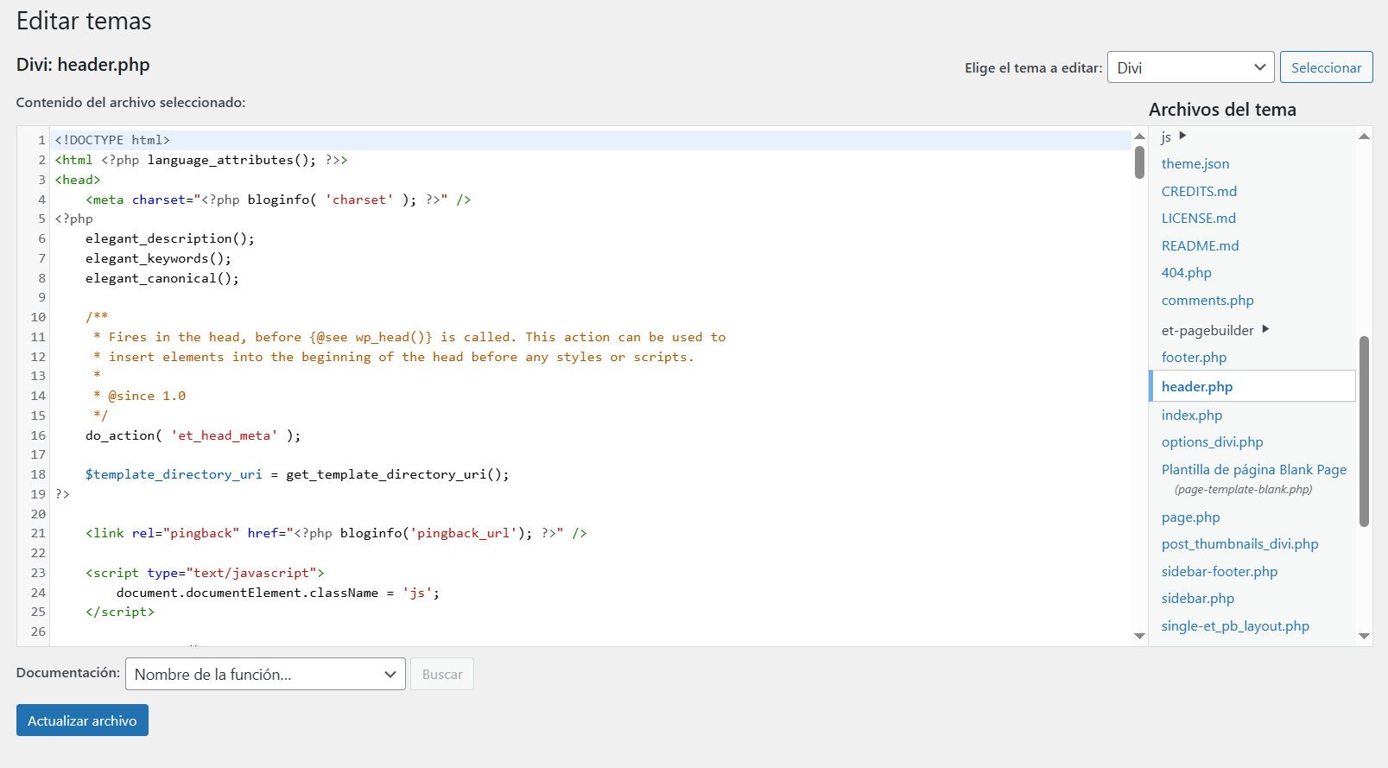Click the elegant_description(); code line
The height and width of the screenshot is (768, 1388).
169,238
